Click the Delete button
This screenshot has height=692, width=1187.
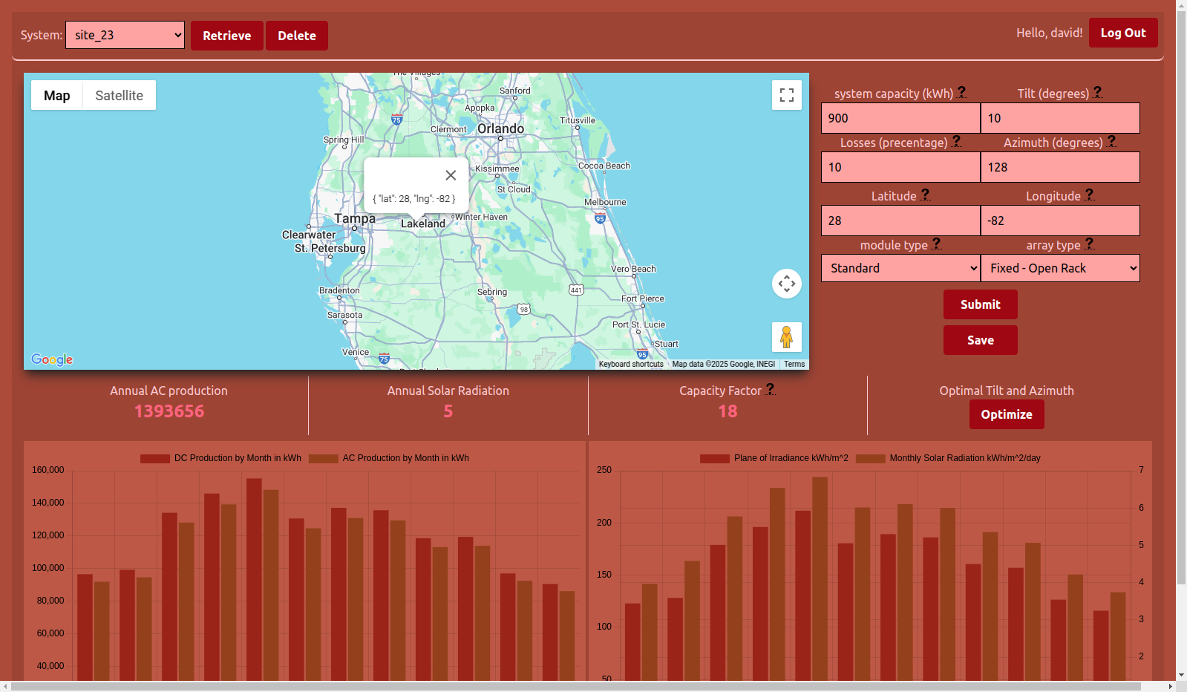pyautogui.click(x=297, y=36)
